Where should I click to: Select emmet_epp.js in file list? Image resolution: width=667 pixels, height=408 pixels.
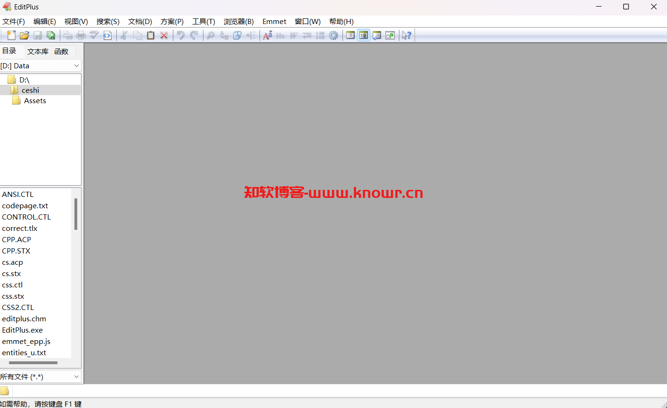[x=26, y=342]
